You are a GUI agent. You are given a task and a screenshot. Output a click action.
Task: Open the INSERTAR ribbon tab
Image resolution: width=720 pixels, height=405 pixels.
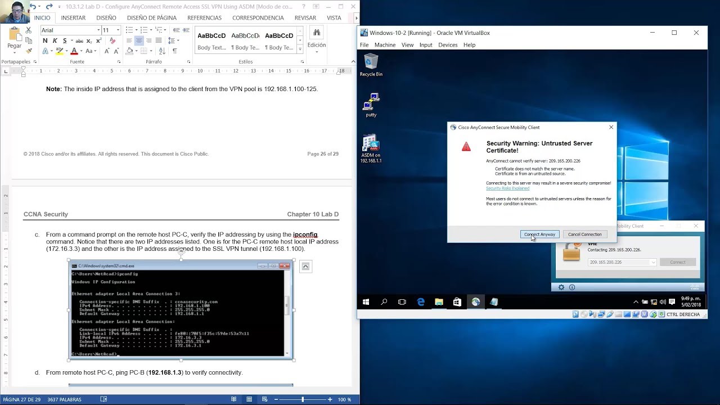(73, 18)
